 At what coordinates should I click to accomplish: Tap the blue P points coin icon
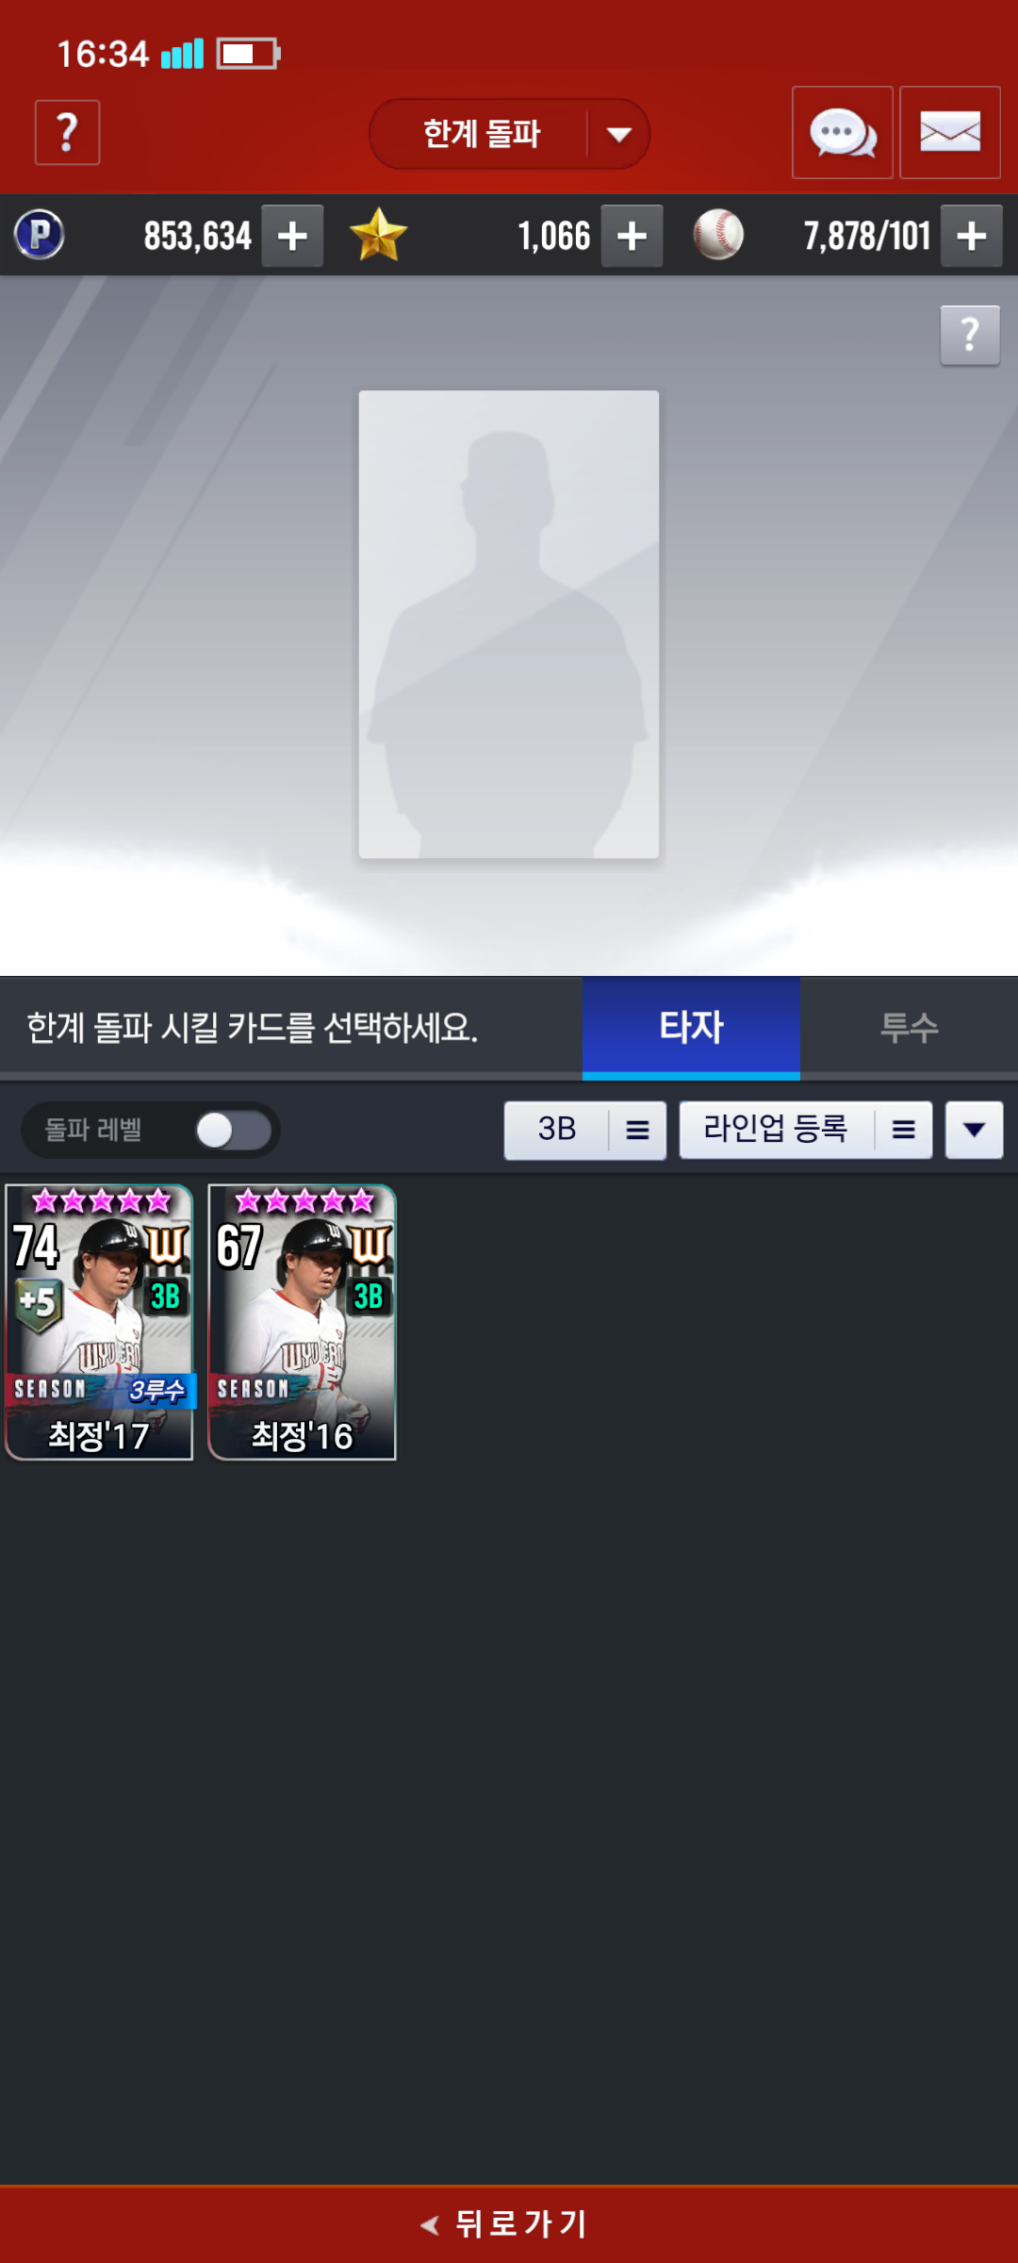(39, 235)
